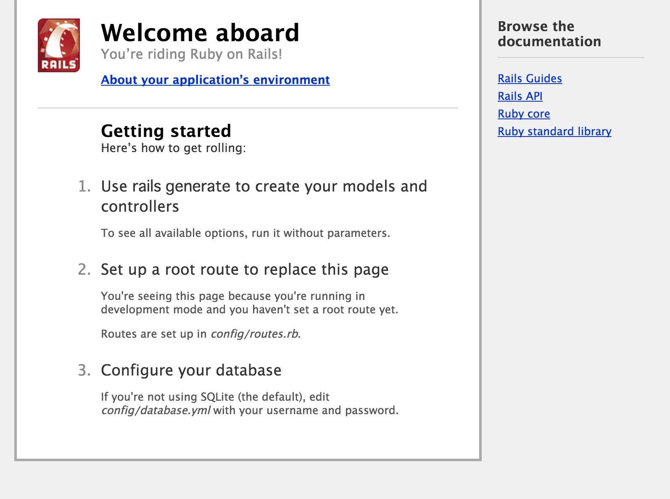Screen dimensions: 670x499
Task: Click 'You're seeing this page because' paragraph
Action: [249, 303]
